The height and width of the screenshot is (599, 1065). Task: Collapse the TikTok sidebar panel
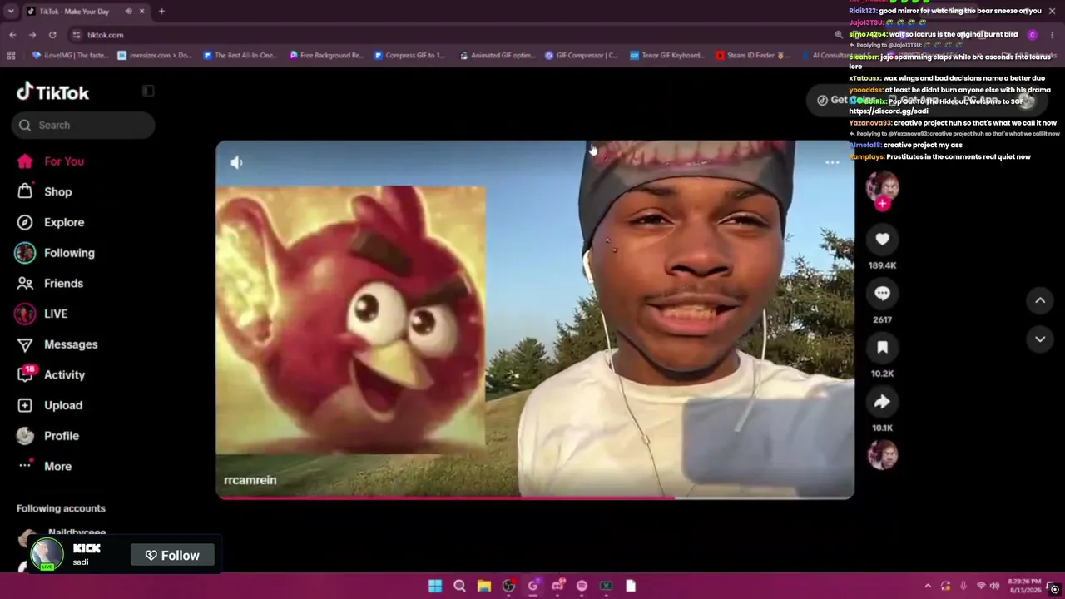tap(148, 91)
